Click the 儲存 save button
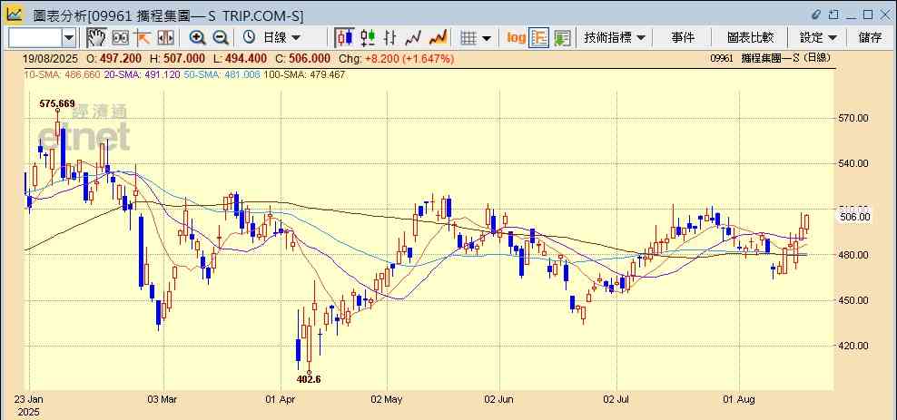Image resolution: width=897 pixels, height=420 pixels. tap(870, 38)
